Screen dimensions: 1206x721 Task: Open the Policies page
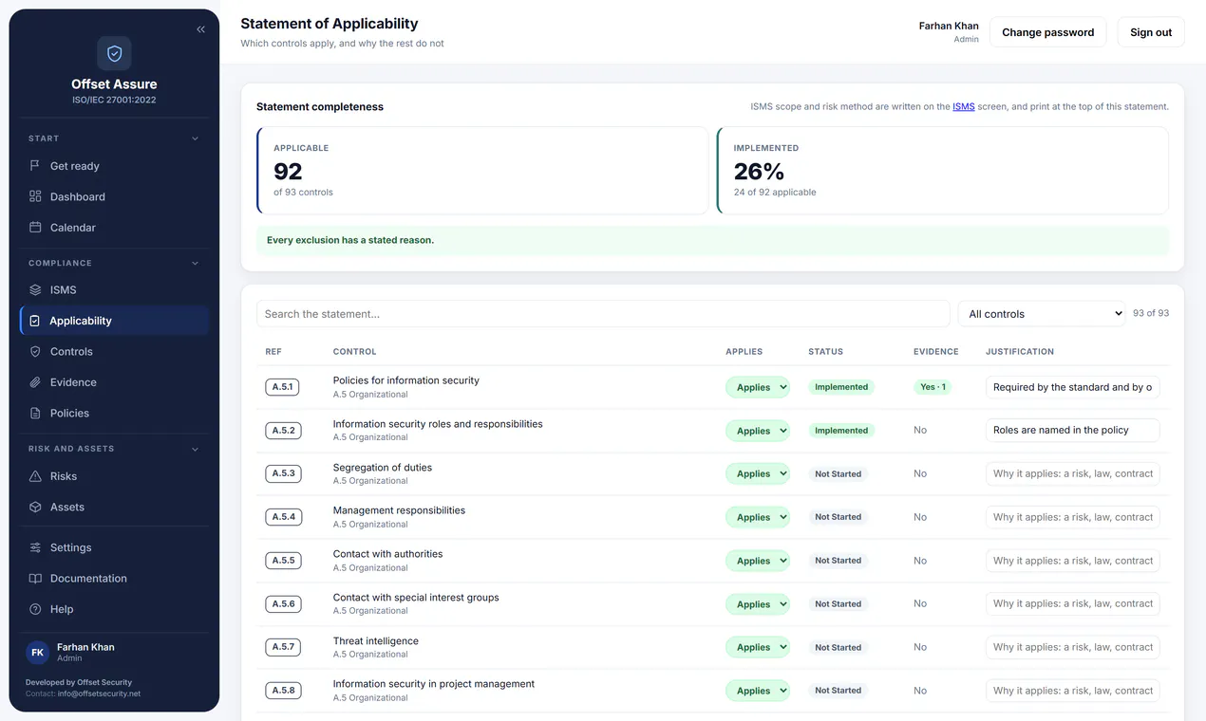click(x=114, y=414)
